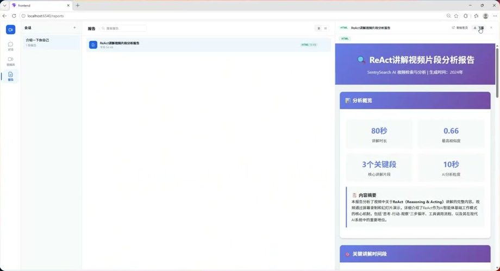This screenshot has height=271, width=500.
Task: Close the report preview panel
Action: (491, 28)
